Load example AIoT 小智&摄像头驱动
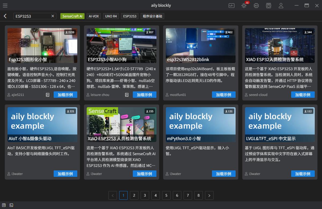 [65, 174]
